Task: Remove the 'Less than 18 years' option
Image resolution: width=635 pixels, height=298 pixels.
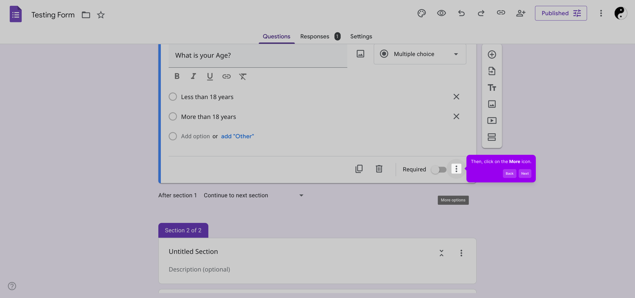Action: (x=456, y=97)
